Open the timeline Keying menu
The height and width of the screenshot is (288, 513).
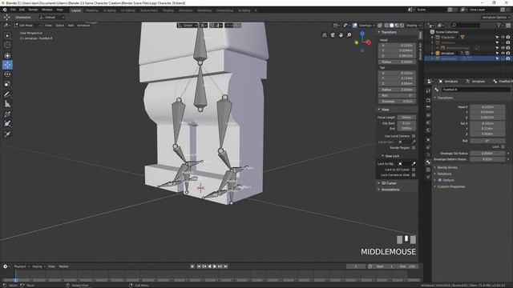click(x=38, y=266)
